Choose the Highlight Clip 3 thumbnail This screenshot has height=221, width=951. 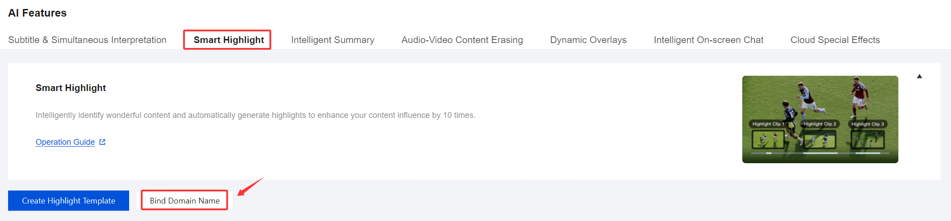(867, 139)
